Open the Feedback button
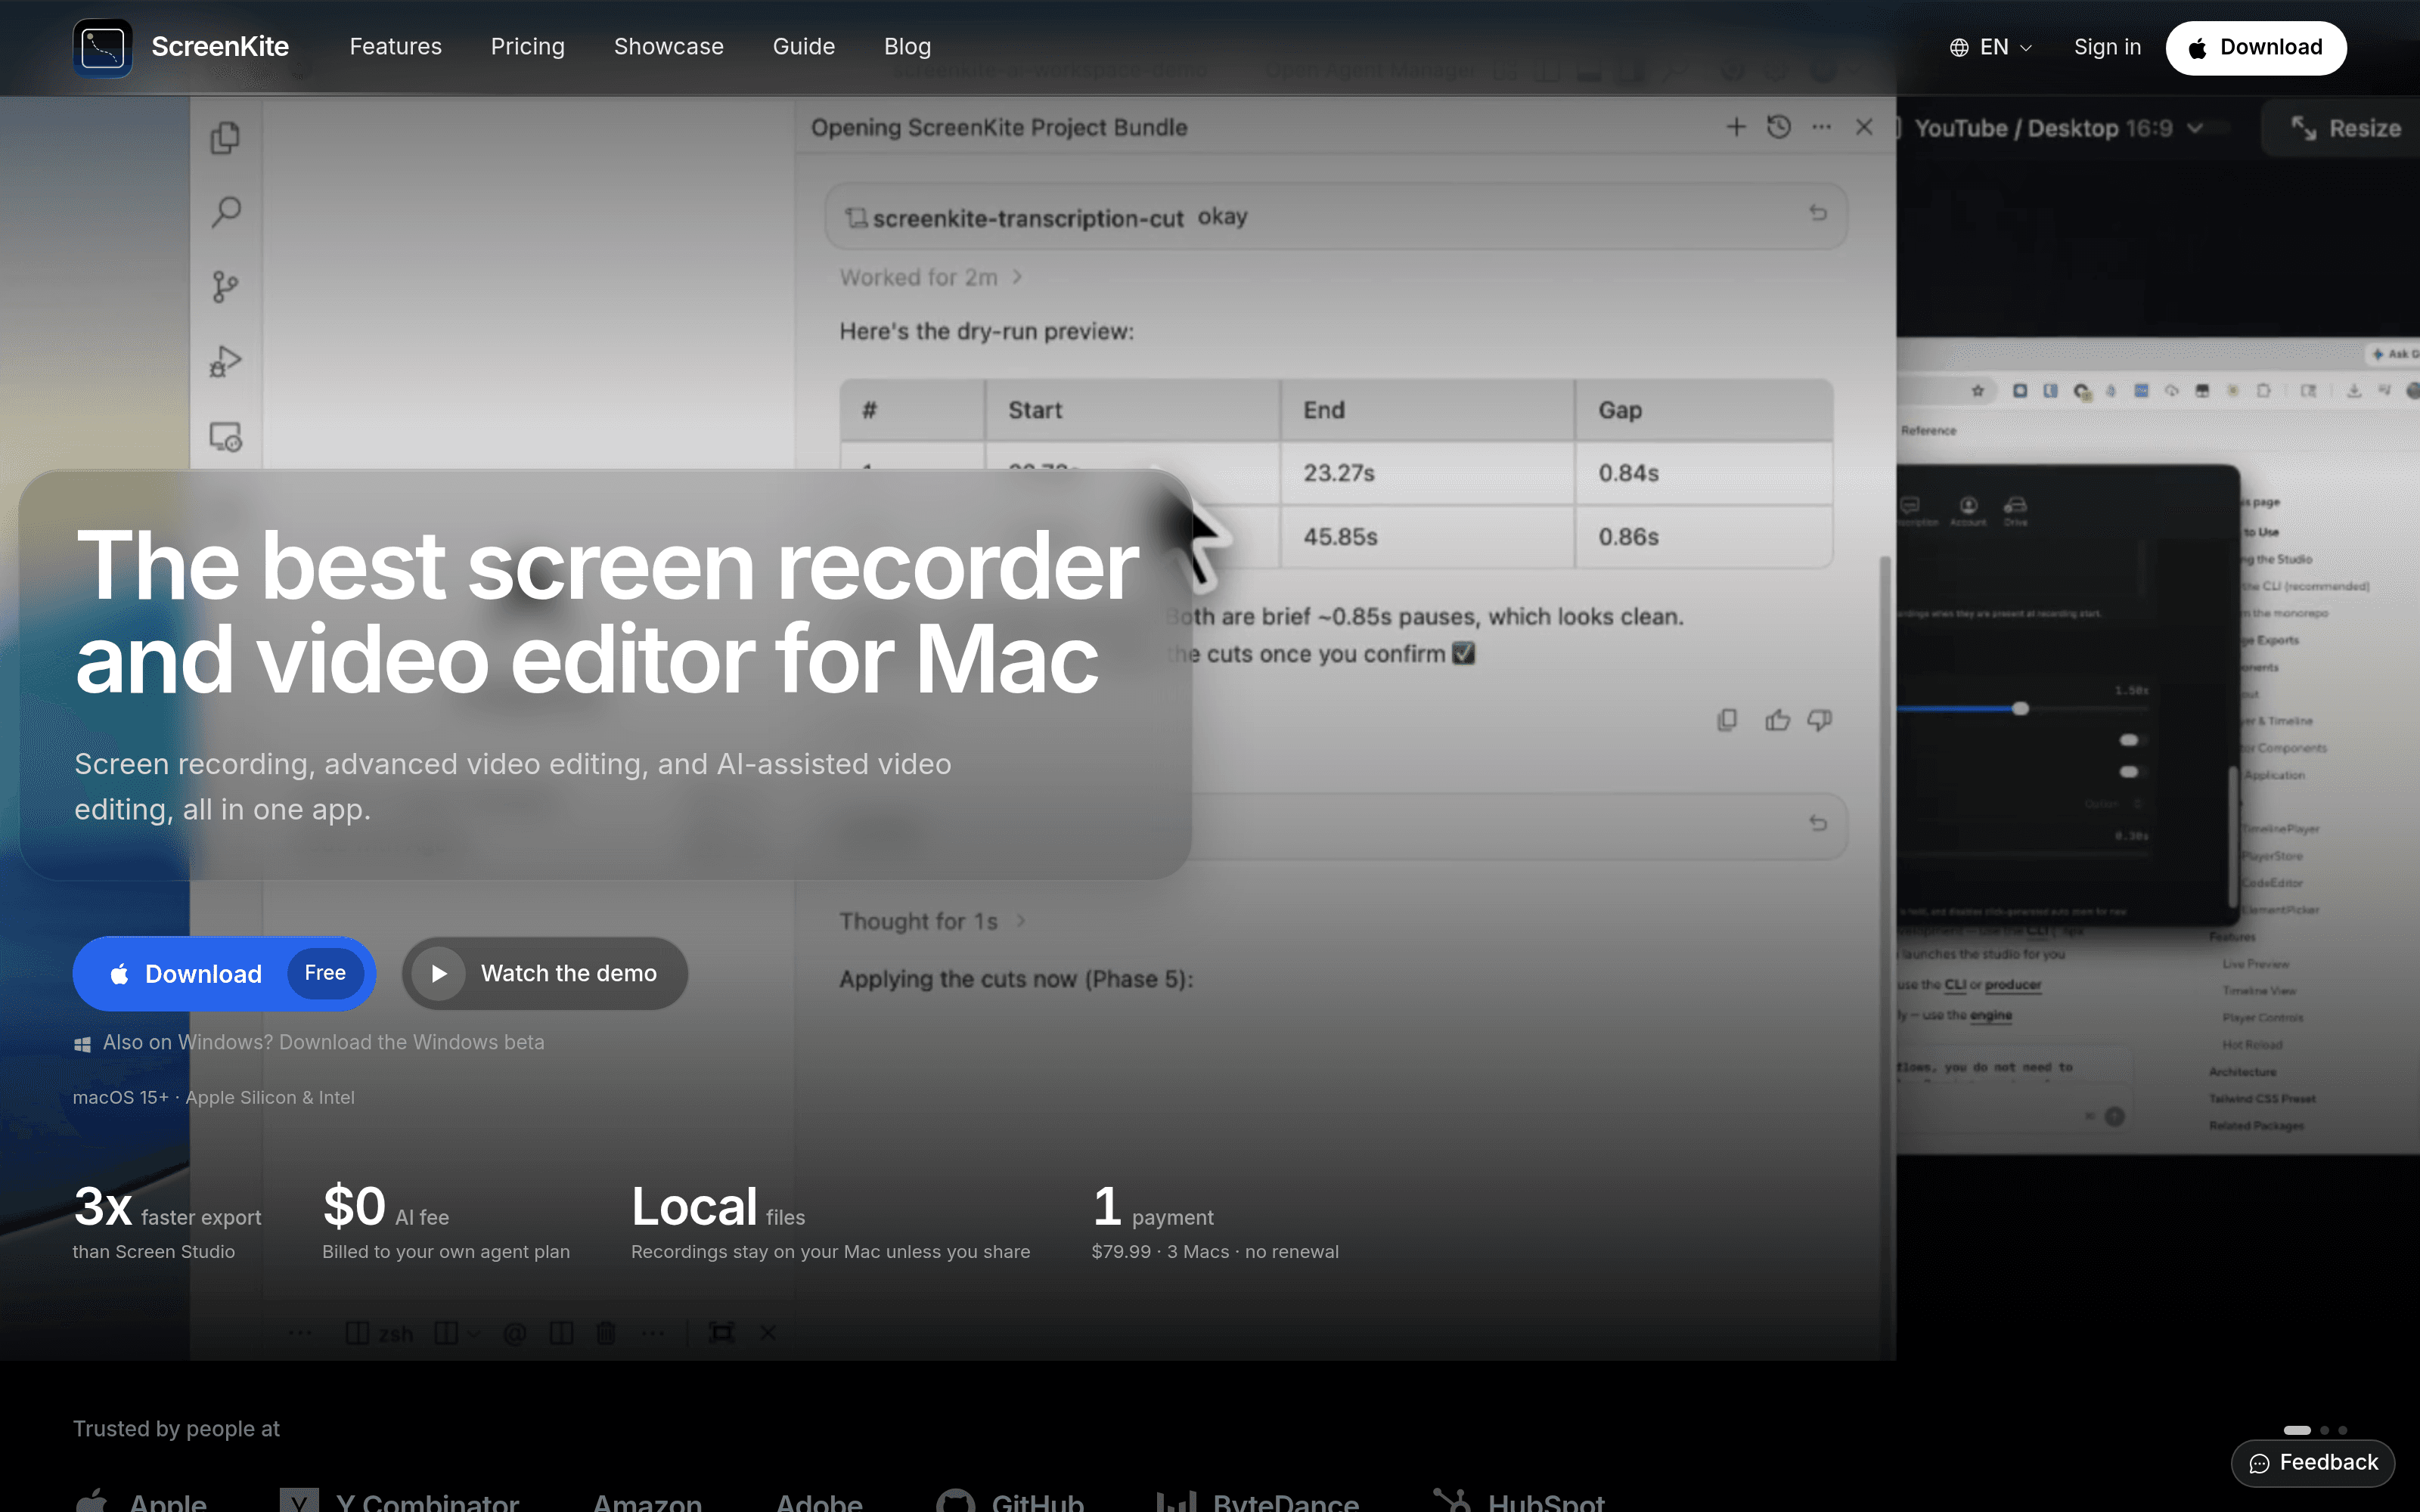This screenshot has width=2420, height=1512. pos(2313,1463)
